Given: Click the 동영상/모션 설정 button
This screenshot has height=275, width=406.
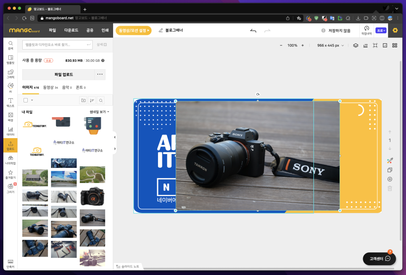Looking at the screenshot, I should pyautogui.click(x=134, y=31).
